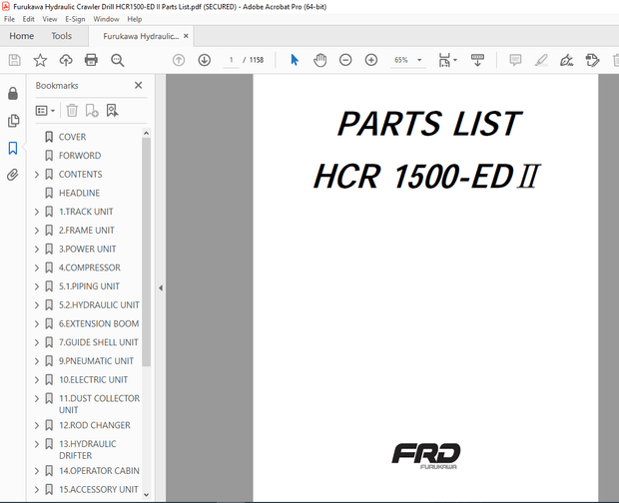
Task: Click the Save file icon
Action: tap(15, 60)
